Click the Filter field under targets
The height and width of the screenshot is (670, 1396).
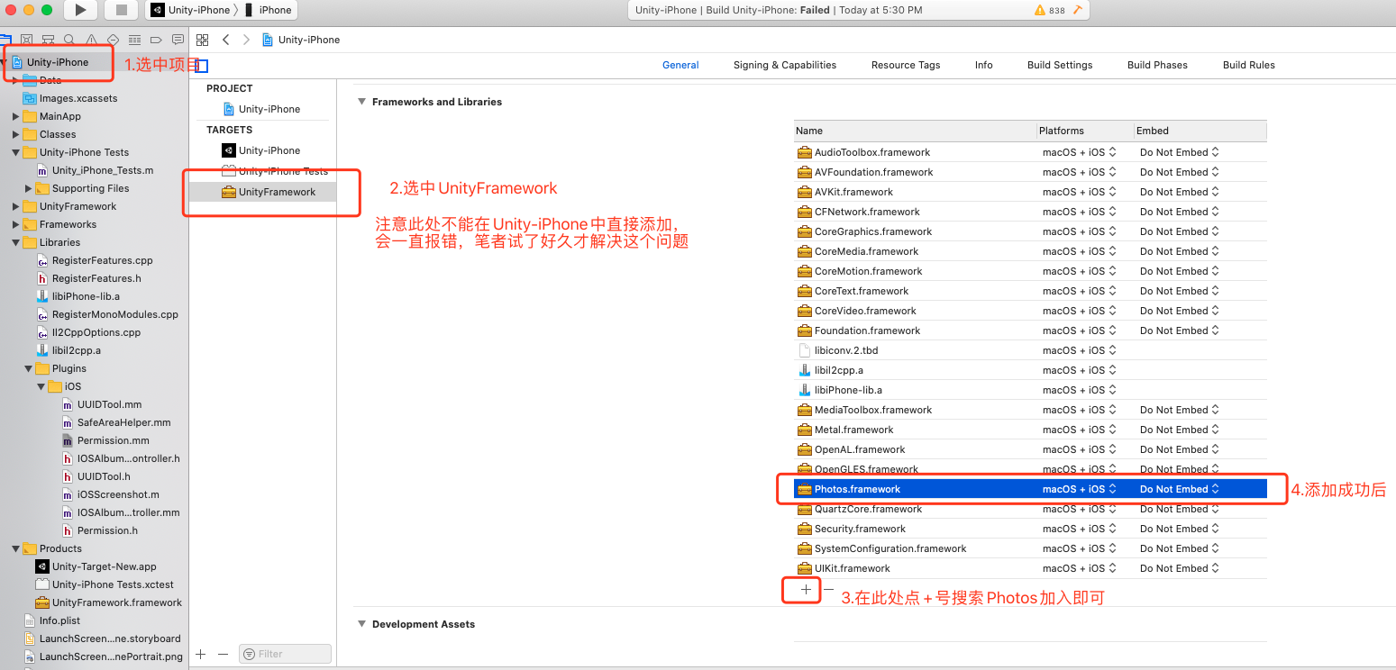pyautogui.click(x=285, y=654)
